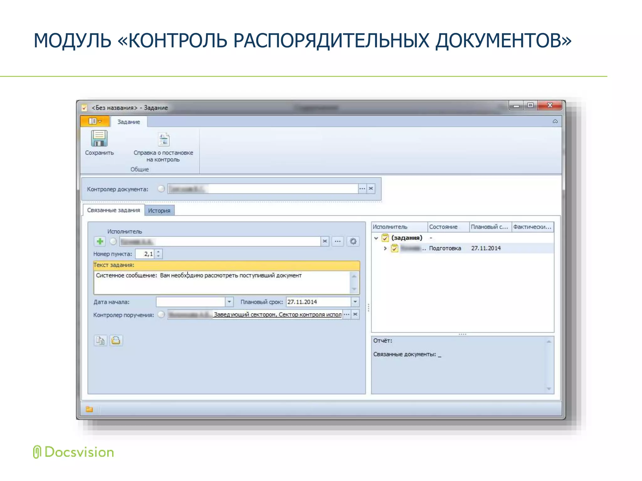Add executor with green plus icon
Screen dimensions: 642x481
coord(100,241)
